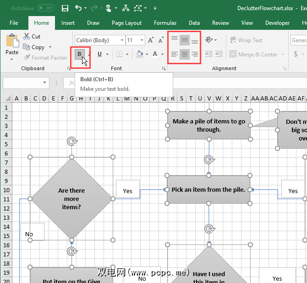
Task: Click the Save icon in title bar
Action: [65, 8]
